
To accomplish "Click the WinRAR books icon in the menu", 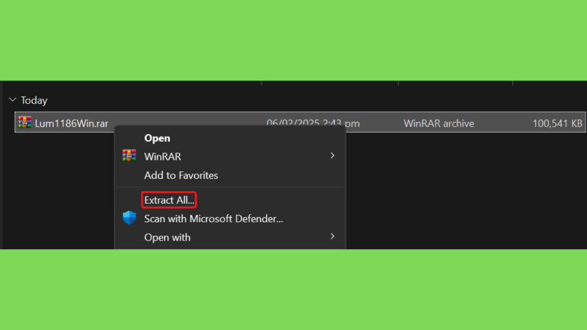I will pos(129,156).
